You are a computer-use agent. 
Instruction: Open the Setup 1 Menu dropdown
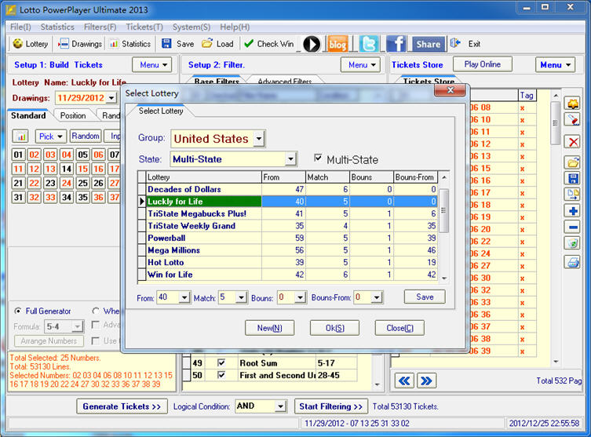[152, 65]
